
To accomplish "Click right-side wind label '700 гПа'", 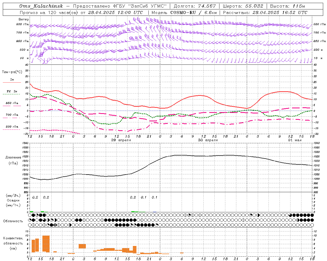I will click(320, 33).
